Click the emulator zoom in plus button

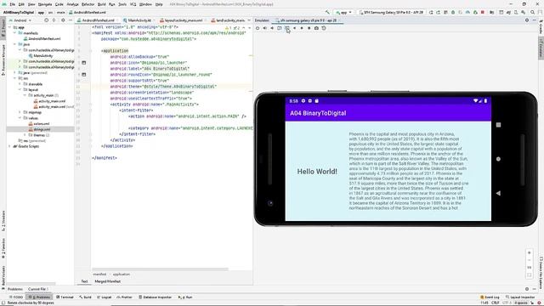(529, 252)
